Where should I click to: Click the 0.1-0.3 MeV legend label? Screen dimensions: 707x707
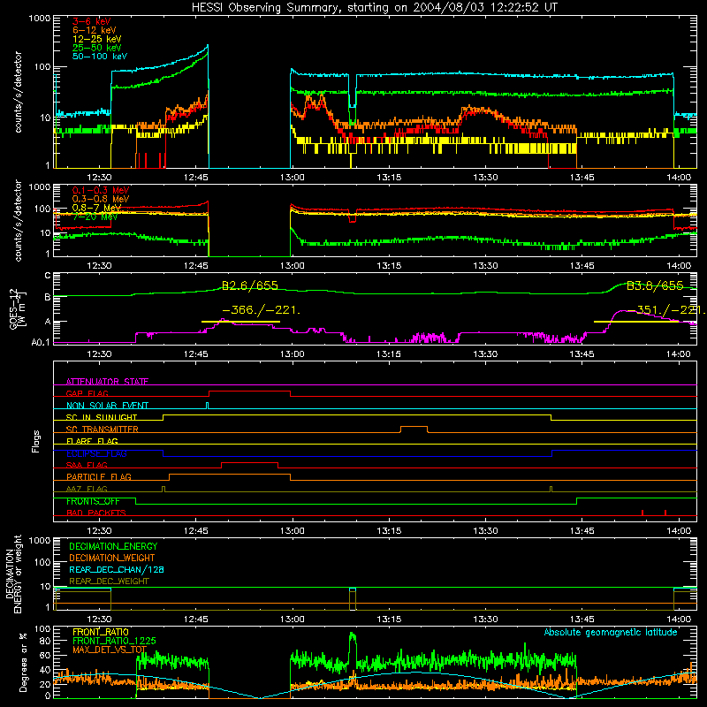[x=101, y=190]
